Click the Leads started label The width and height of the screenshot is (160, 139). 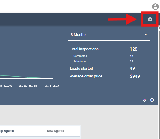tap(81, 69)
